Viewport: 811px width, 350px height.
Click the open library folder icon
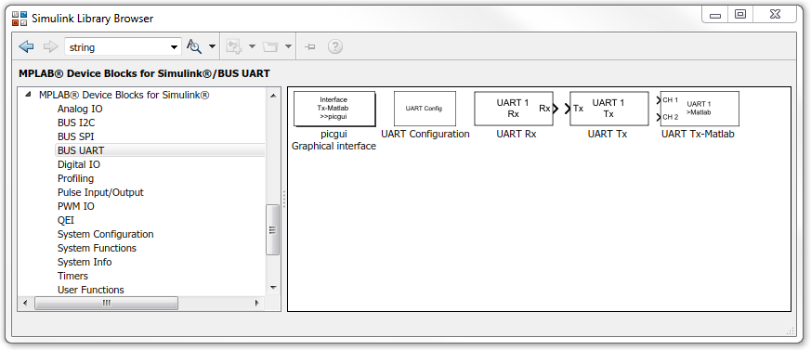coord(270,47)
